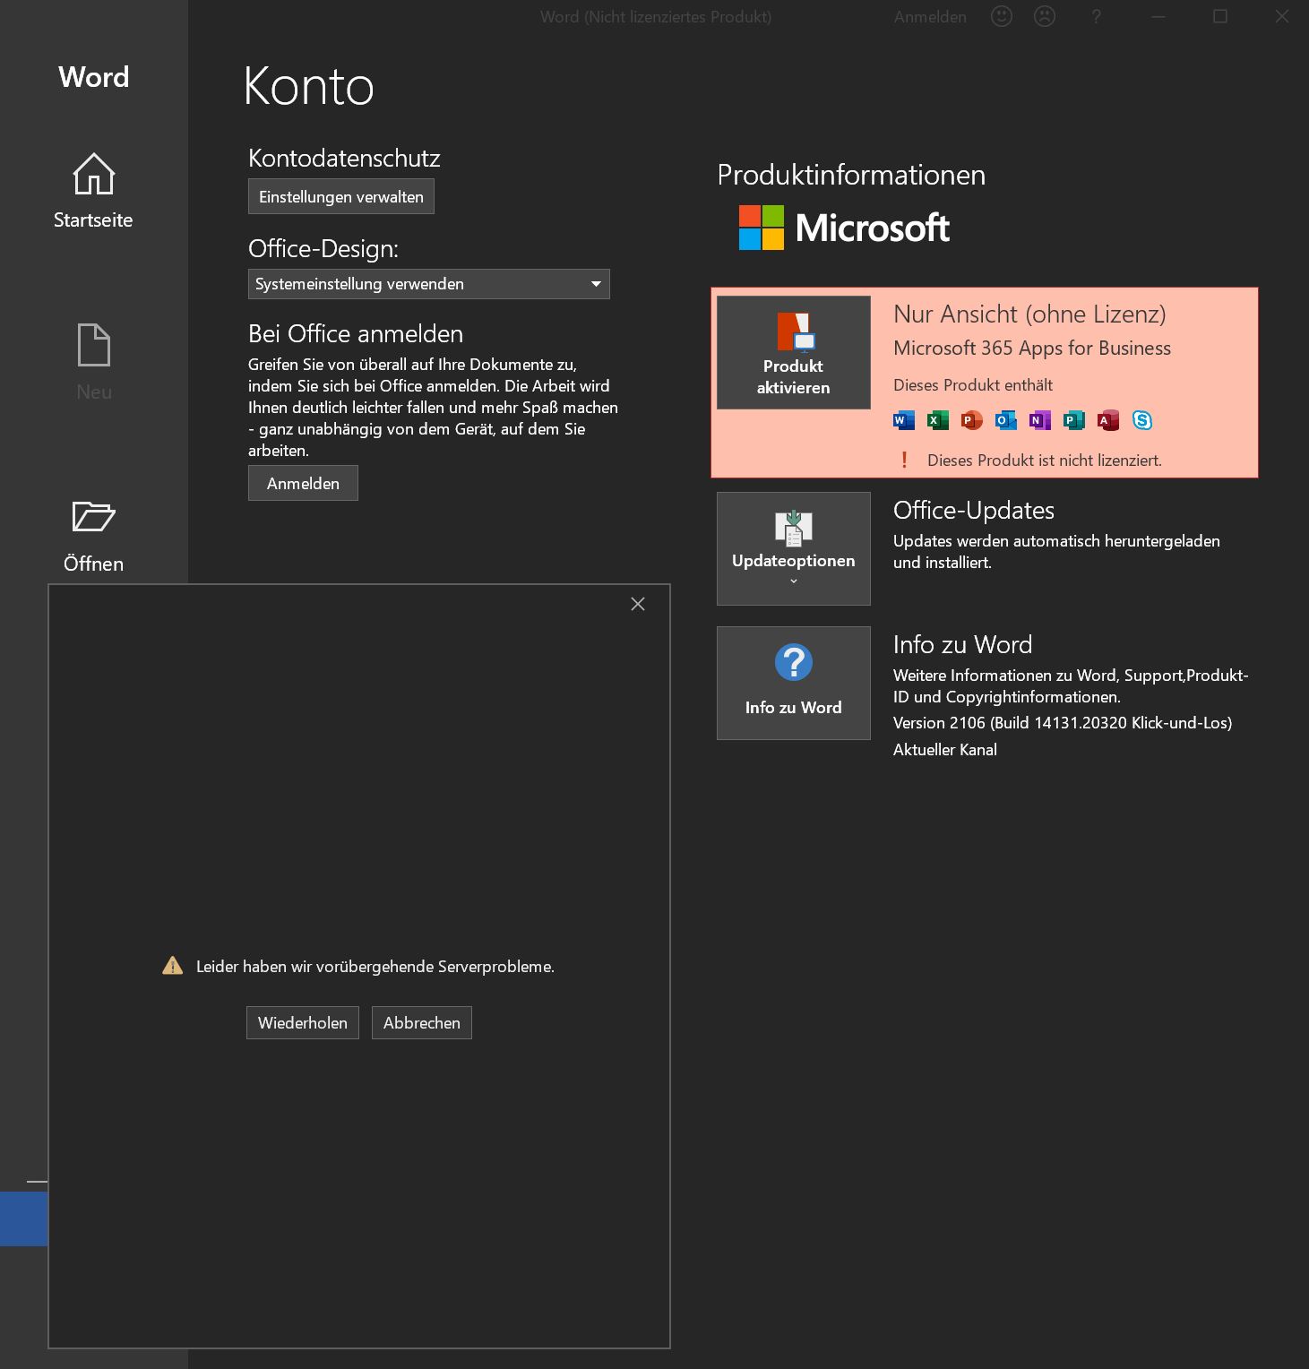1309x1369 pixels.
Task: Click 'Version 2106 (Build 14131.20320 Klick-und-Los)' text
Action: (1063, 723)
